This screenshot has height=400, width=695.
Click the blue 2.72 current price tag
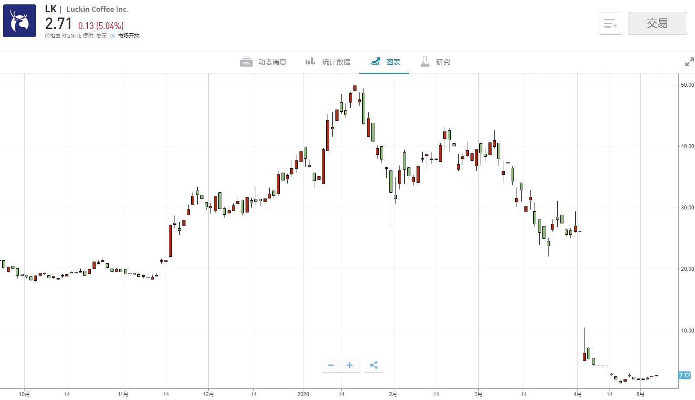(684, 375)
